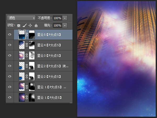Hide the upper 星云 1【P大点S】… copy layer

point(10,87)
